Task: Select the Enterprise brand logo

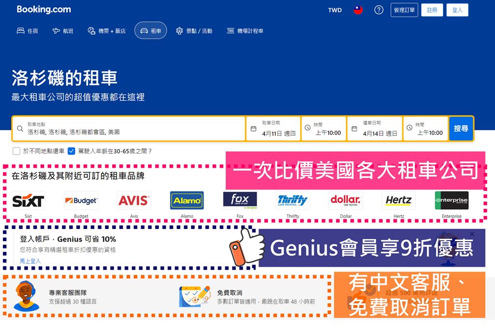Action: [452, 201]
